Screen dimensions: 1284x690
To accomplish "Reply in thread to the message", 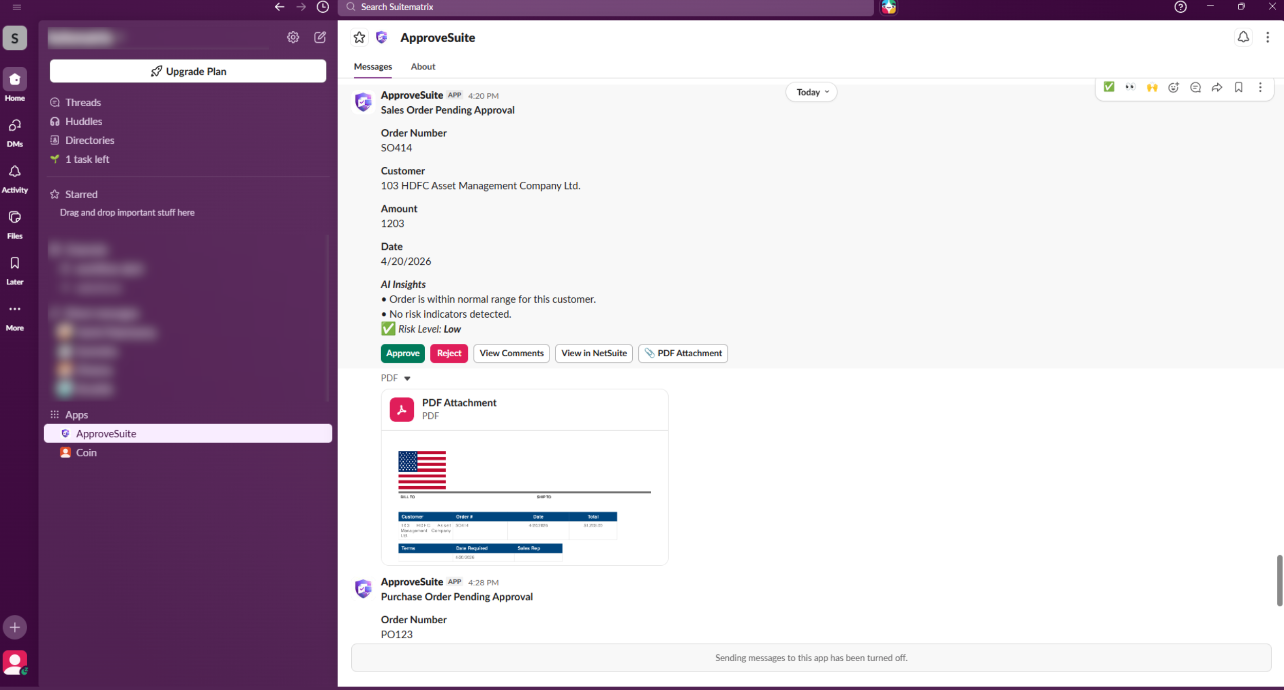I will point(1195,87).
